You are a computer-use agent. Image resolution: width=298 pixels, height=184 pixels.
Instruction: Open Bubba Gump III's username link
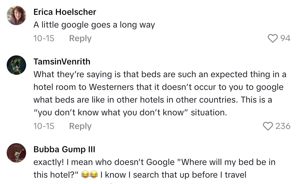click(x=64, y=149)
